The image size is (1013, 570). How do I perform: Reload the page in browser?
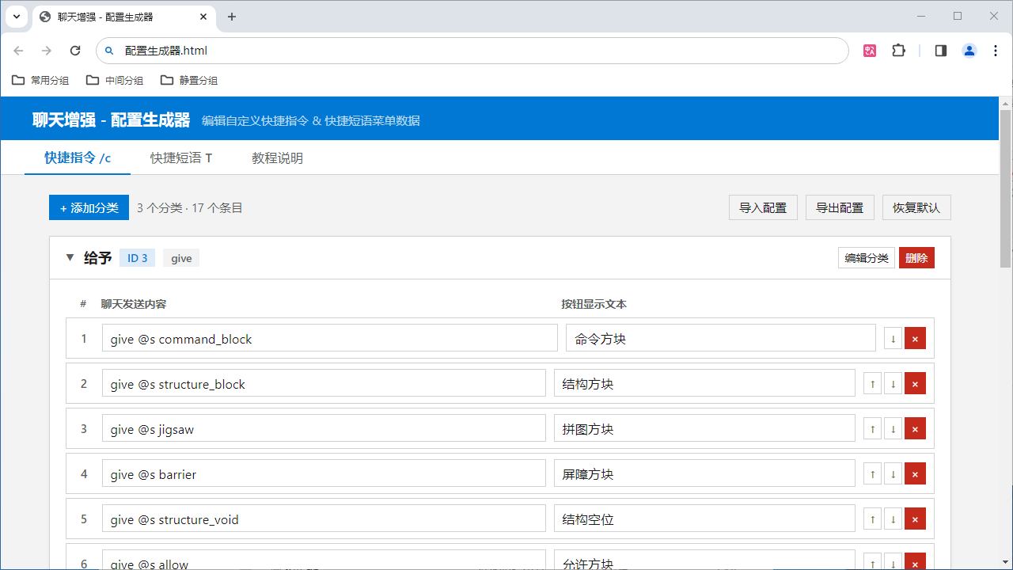click(75, 51)
